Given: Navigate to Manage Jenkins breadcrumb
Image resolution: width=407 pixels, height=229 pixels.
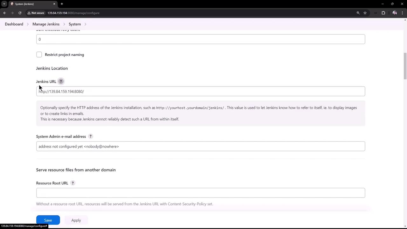Looking at the screenshot, I should 46,24.
